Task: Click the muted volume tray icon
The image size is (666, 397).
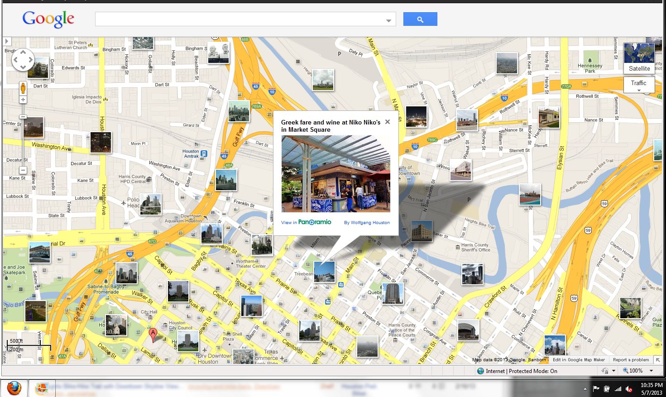Action: (629, 388)
